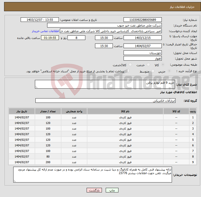Click the response deadline 1403/12/15 field
The image size is (201, 197).
[143, 38]
